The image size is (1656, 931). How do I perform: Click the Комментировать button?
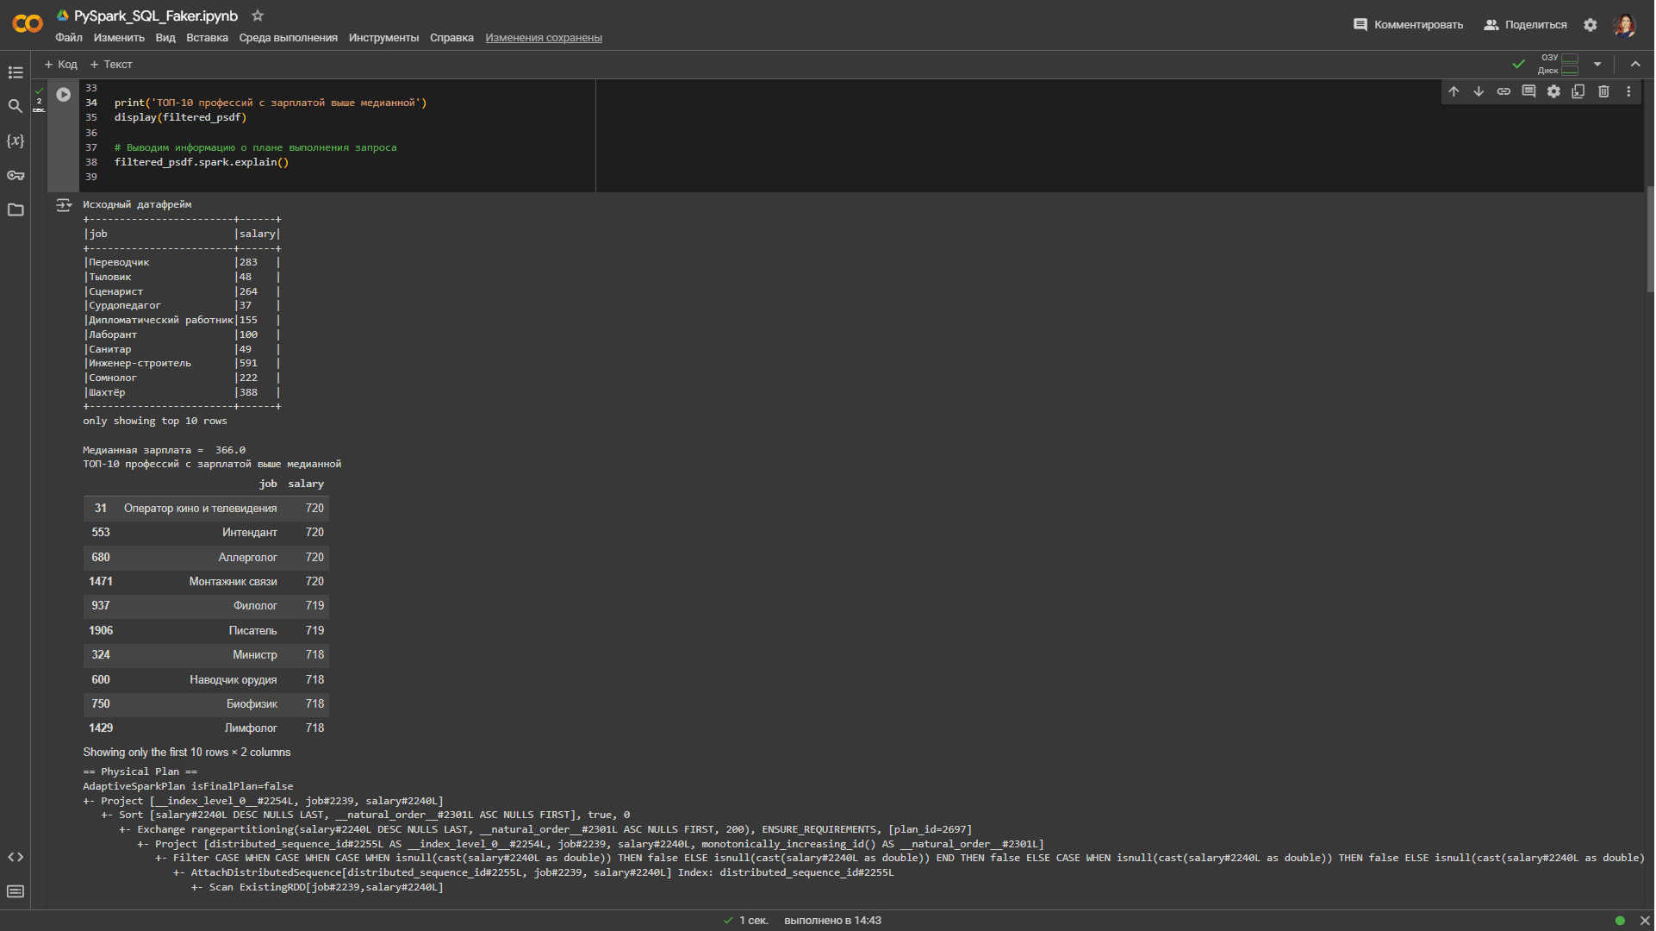click(1408, 25)
